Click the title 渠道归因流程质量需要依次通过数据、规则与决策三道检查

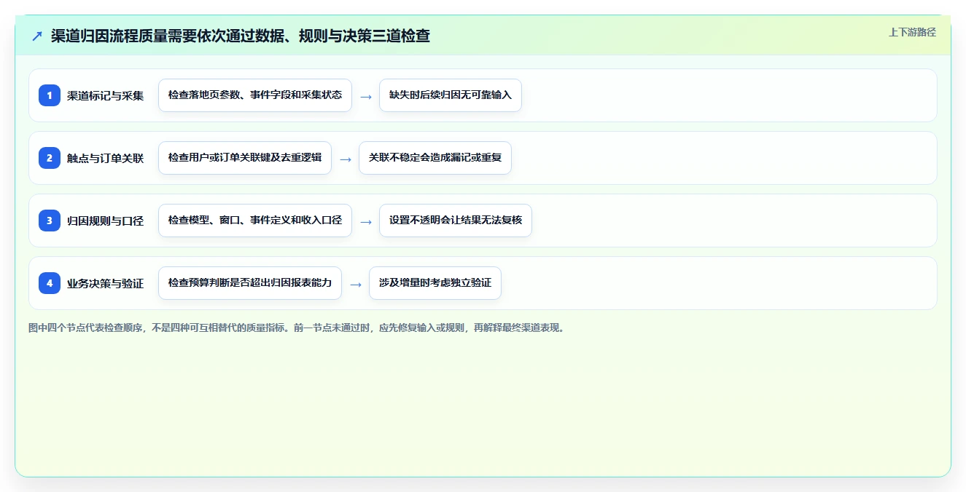click(241, 36)
